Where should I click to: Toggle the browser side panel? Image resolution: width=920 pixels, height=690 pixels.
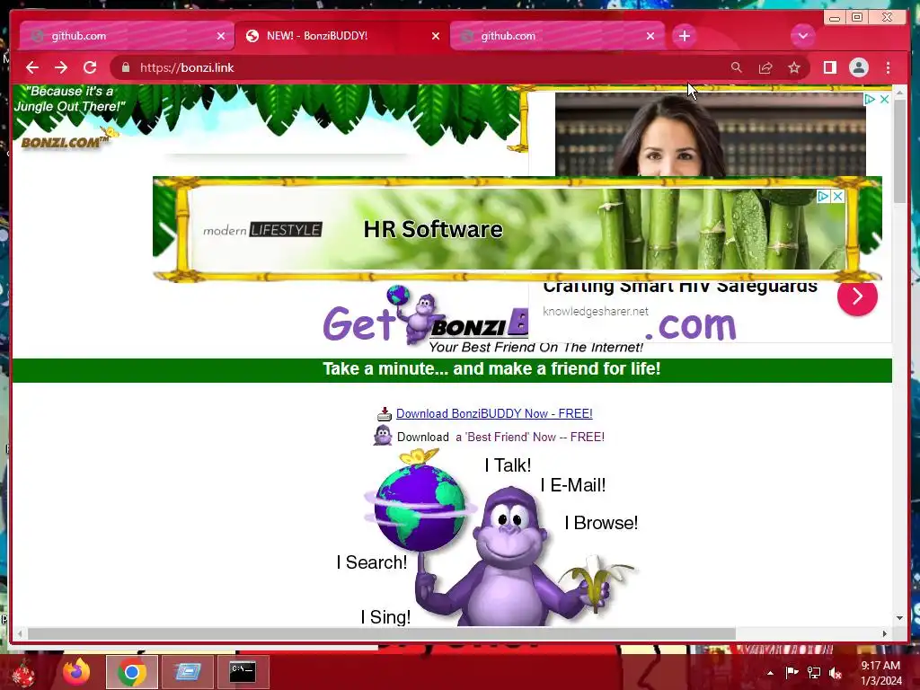pyautogui.click(x=829, y=67)
